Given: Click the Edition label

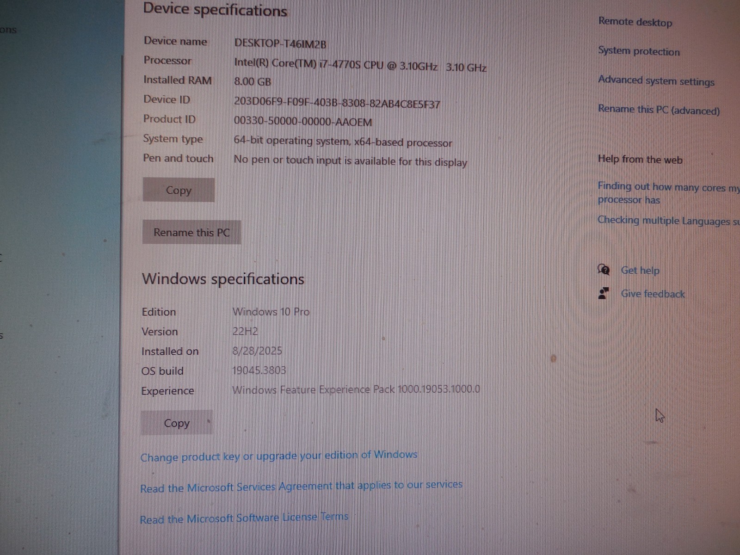Looking at the screenshot, I should [x=159, y=312].
